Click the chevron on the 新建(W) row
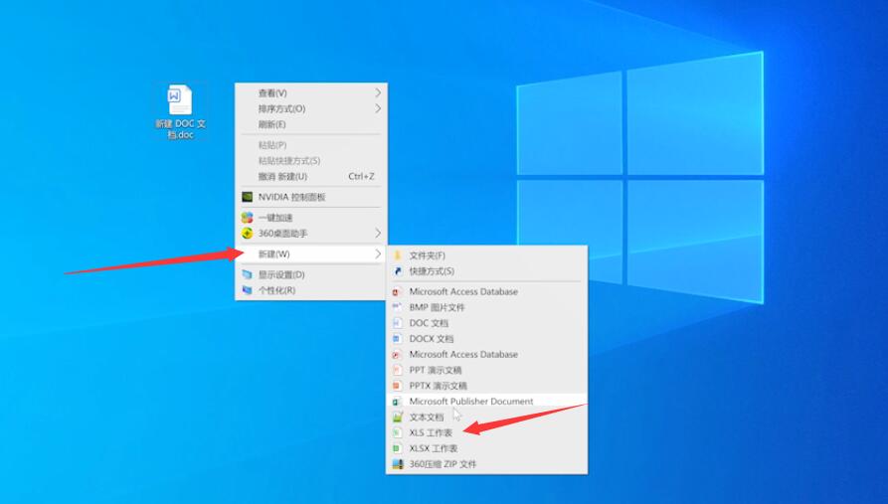The width and height of the screenshot is (888, 504). point(378,253)
